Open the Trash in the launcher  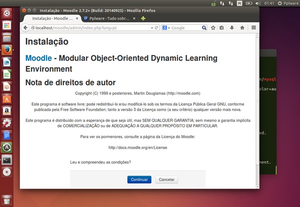click(x=7, y=200)
